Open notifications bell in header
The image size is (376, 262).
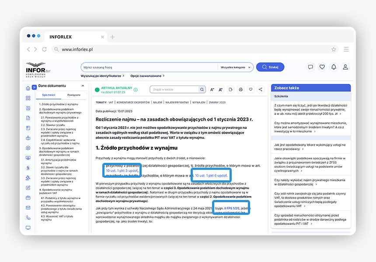(x=334, y=67)
